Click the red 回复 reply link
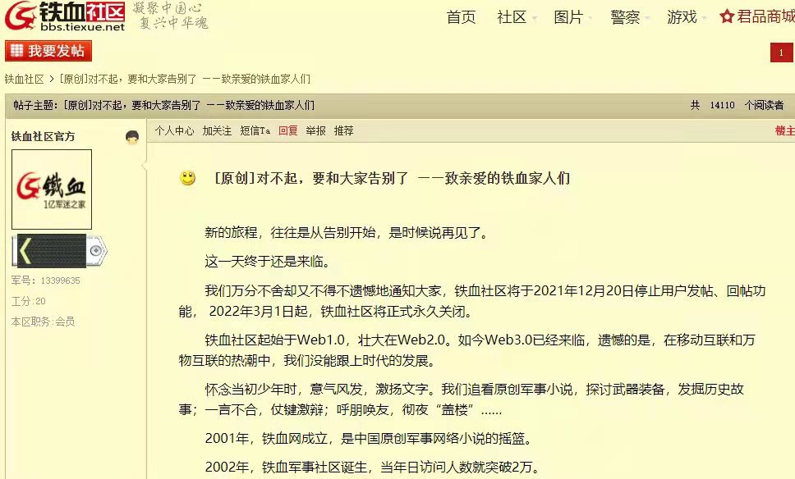This screenshot has height=479, width=795. [288, 130]
